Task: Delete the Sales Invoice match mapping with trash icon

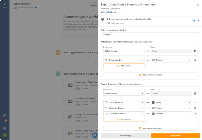Action: 195,51
